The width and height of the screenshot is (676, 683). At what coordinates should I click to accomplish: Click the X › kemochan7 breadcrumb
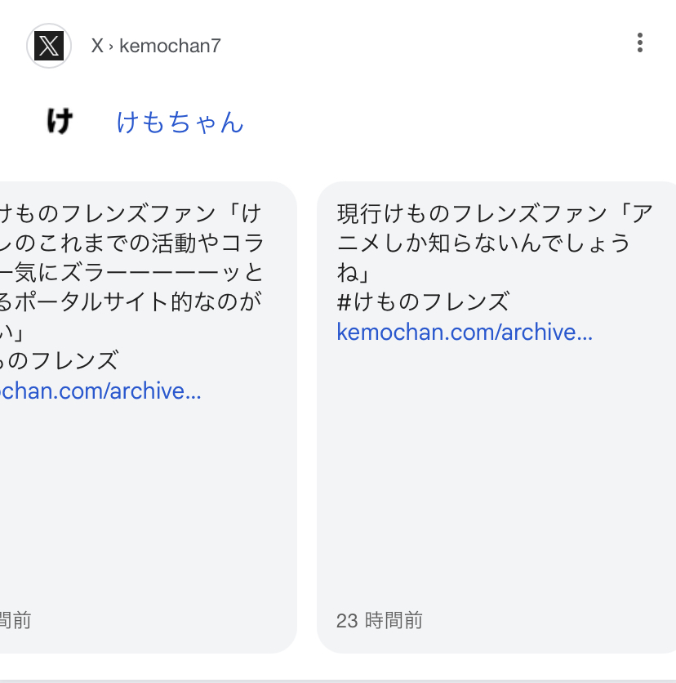(156, 46)
